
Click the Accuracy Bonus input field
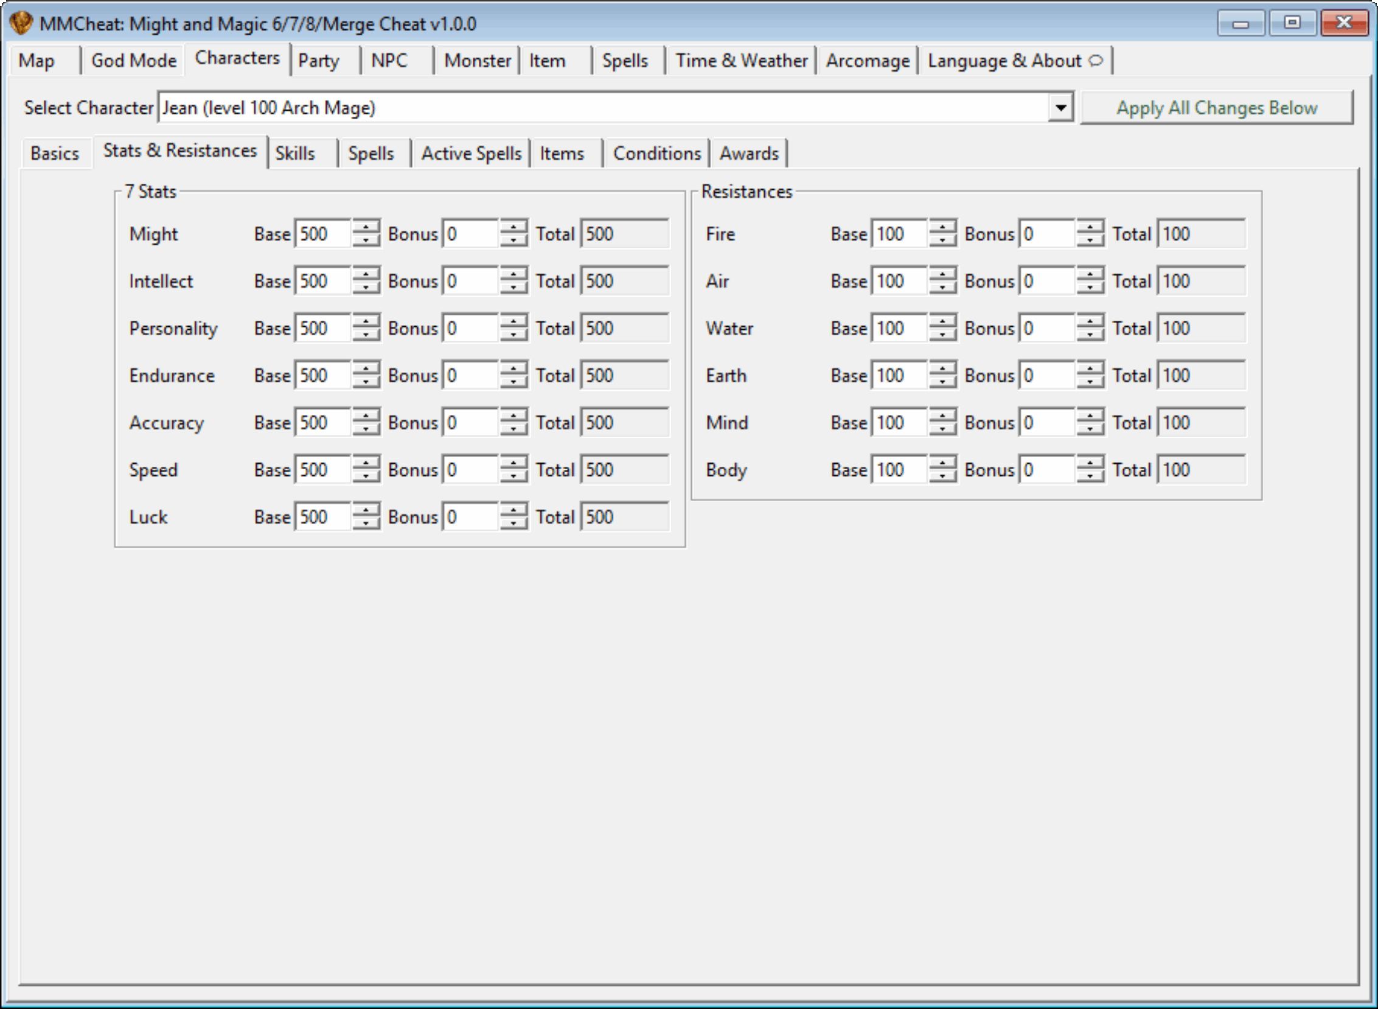(x=471, y=423)
